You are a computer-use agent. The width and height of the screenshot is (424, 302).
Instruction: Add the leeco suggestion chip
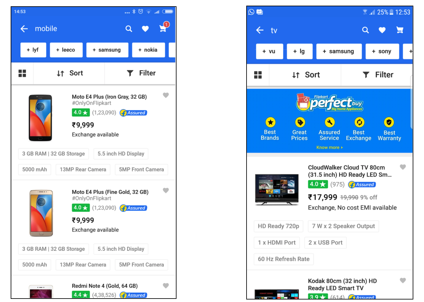[66, 50]
